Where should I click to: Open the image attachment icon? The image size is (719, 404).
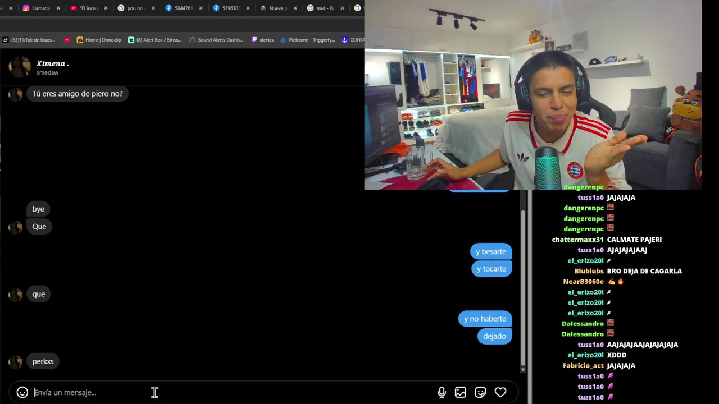(x=461, y=392)
